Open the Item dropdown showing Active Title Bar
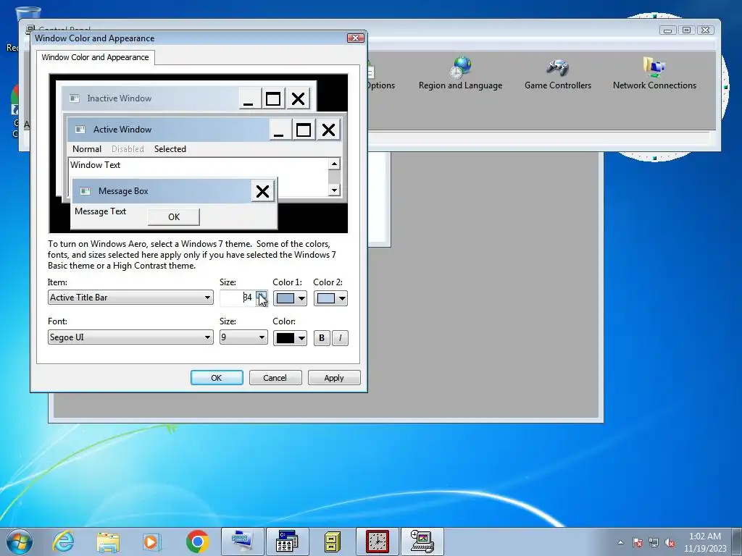 tap(130, 298)
